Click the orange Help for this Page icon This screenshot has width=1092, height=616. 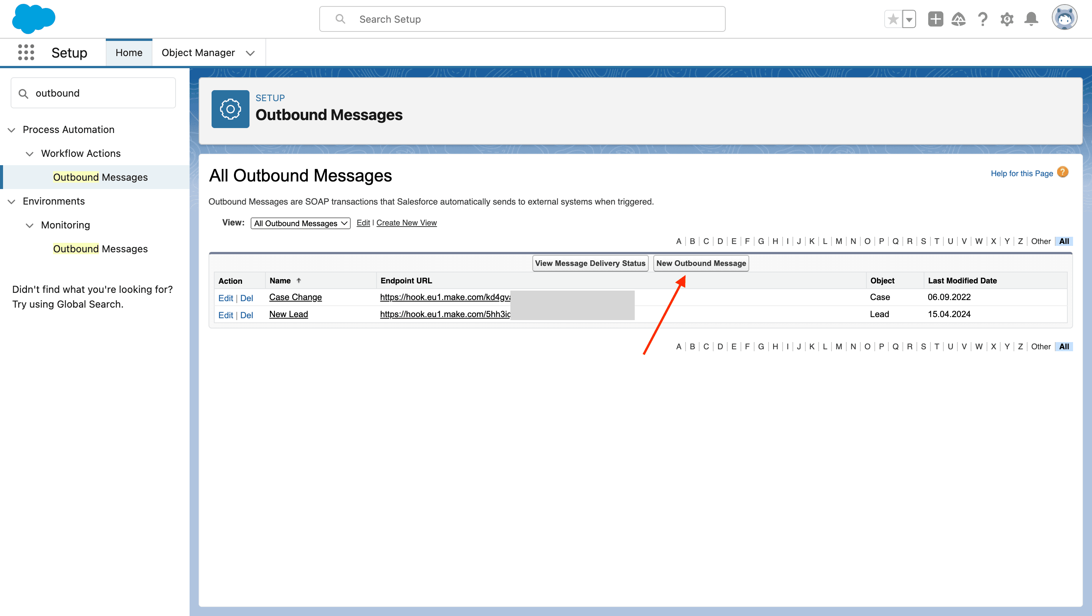pos(1062,172)
